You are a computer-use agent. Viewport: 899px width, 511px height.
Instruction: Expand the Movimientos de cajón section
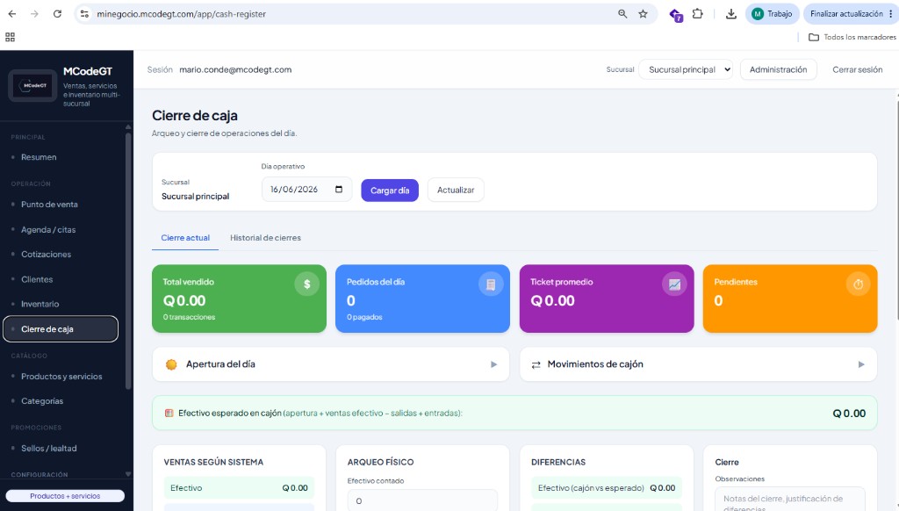coord(698,364)
